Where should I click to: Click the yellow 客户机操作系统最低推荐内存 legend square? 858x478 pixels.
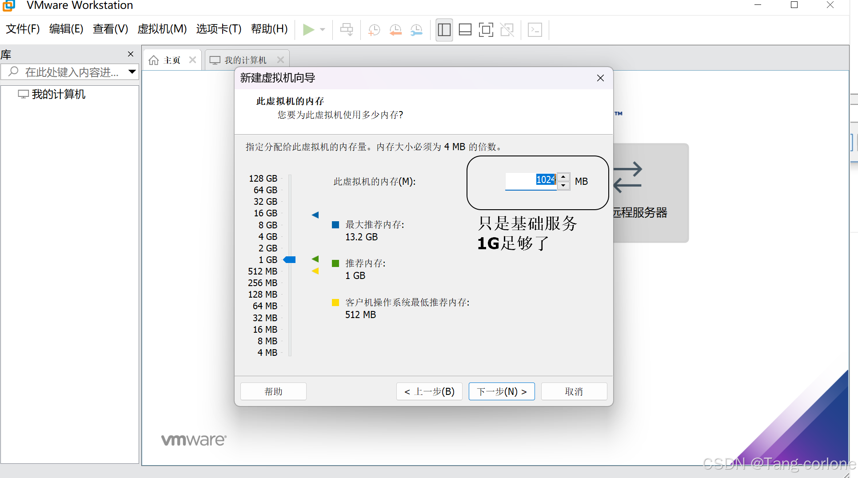[x=335, y=303]
